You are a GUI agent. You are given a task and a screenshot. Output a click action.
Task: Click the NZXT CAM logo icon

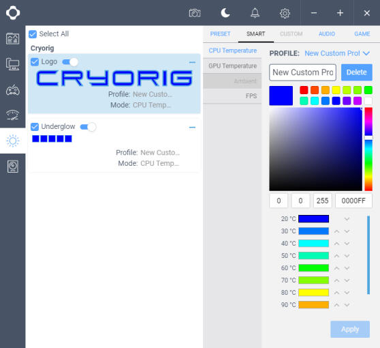[13, 13]
